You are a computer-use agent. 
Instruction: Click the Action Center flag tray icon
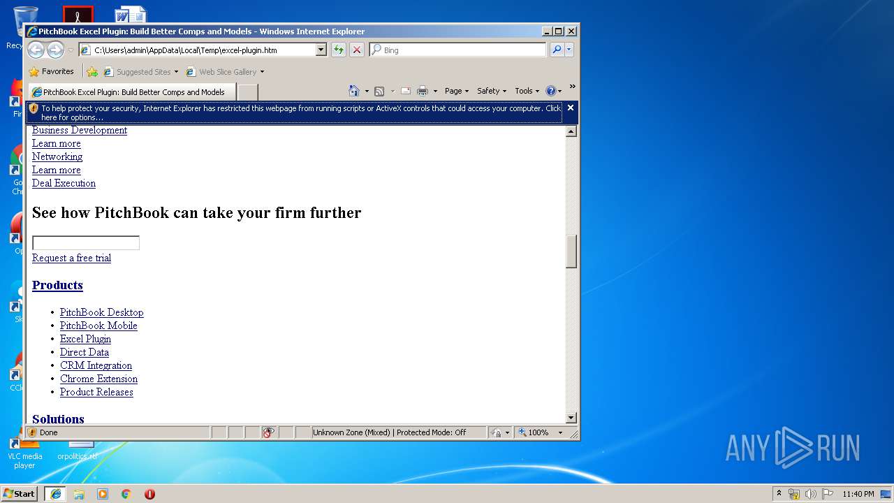[x=828, y=494]
